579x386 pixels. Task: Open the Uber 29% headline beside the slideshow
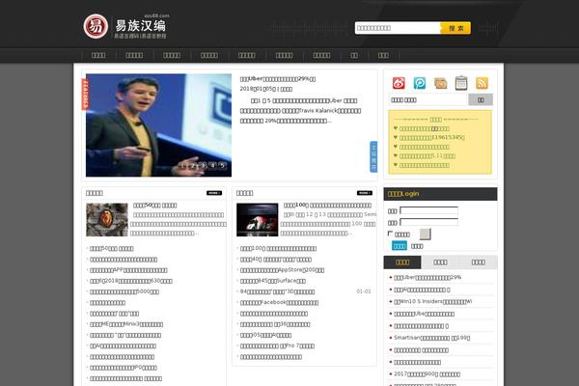tap(278, 79)
